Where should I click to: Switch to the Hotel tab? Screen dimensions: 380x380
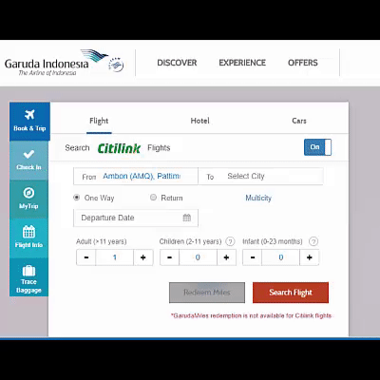click(199, 121)
